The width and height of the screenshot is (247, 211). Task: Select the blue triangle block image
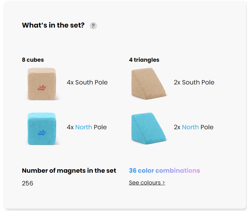point(149,128)
